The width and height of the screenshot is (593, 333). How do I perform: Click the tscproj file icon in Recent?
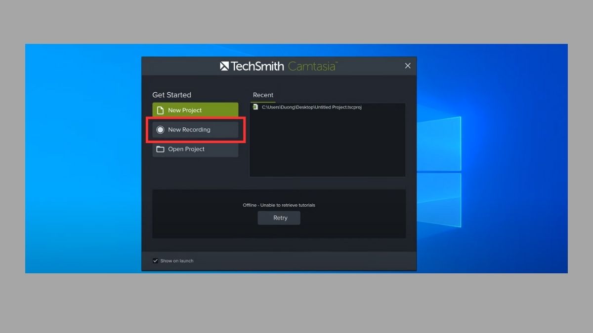[255, 107]
